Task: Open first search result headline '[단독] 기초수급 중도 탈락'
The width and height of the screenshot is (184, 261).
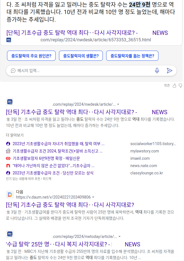Action: [x=87, y=112]
